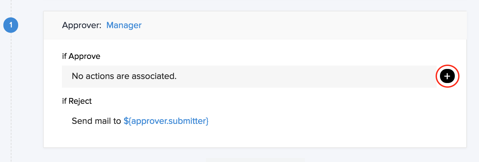Click the word "Approve" under the approver header
This screenshot has width=479, height=162.
pos(84,56)
